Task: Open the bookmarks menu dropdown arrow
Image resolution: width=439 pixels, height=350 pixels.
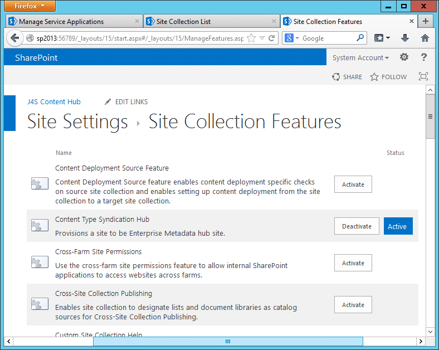Action: tap(388, 38)
